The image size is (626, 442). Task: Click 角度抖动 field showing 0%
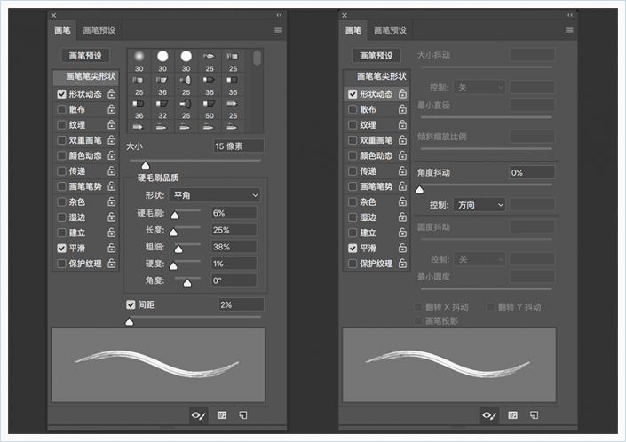pyautogui.click(x=533, y=173)
